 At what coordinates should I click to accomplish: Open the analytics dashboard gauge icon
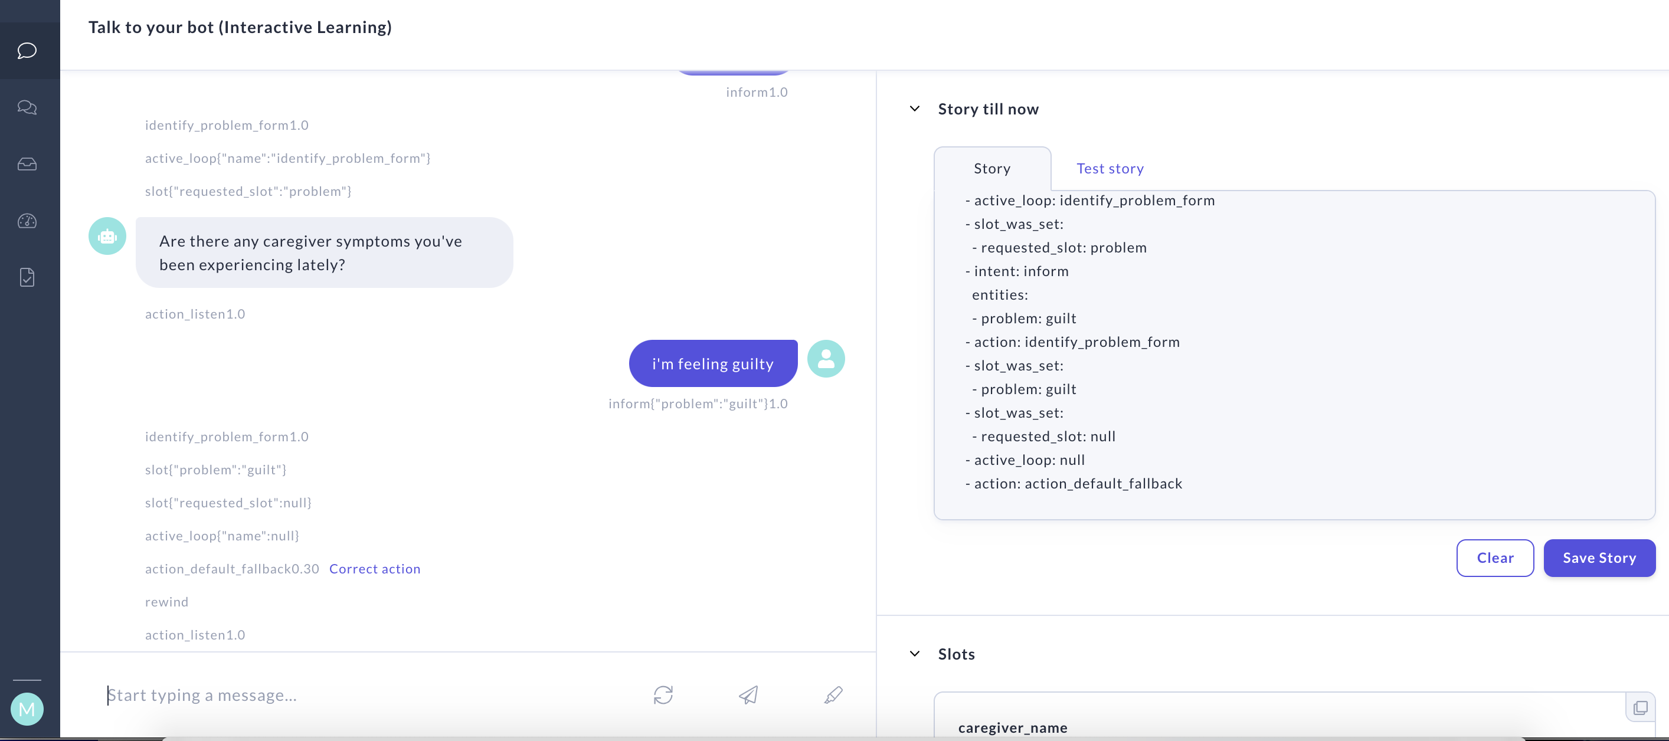(27, 221)
